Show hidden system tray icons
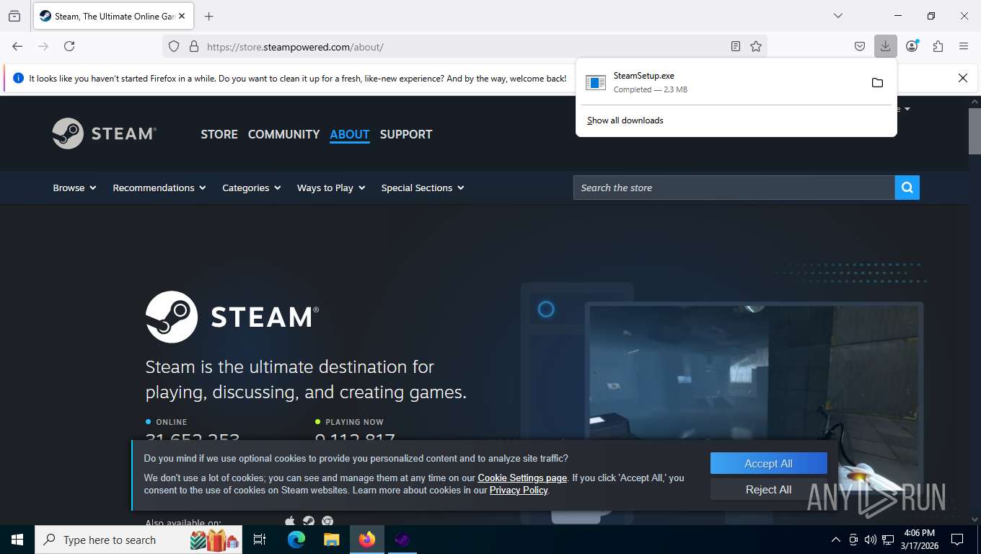This screenshot has height=554, width=981. pos(836,540)
